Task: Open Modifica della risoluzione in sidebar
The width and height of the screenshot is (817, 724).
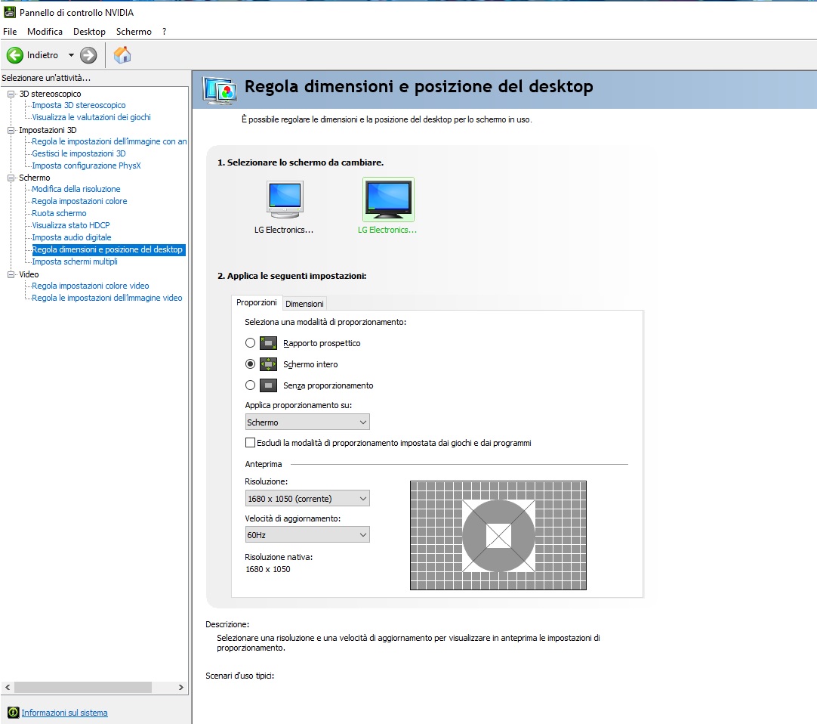Action: pos(76,189)
